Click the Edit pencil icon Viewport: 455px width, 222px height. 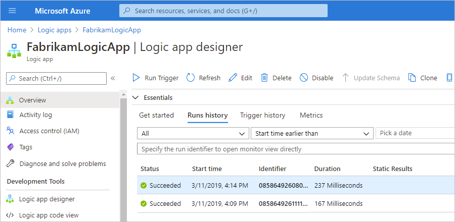click(233, 78)
